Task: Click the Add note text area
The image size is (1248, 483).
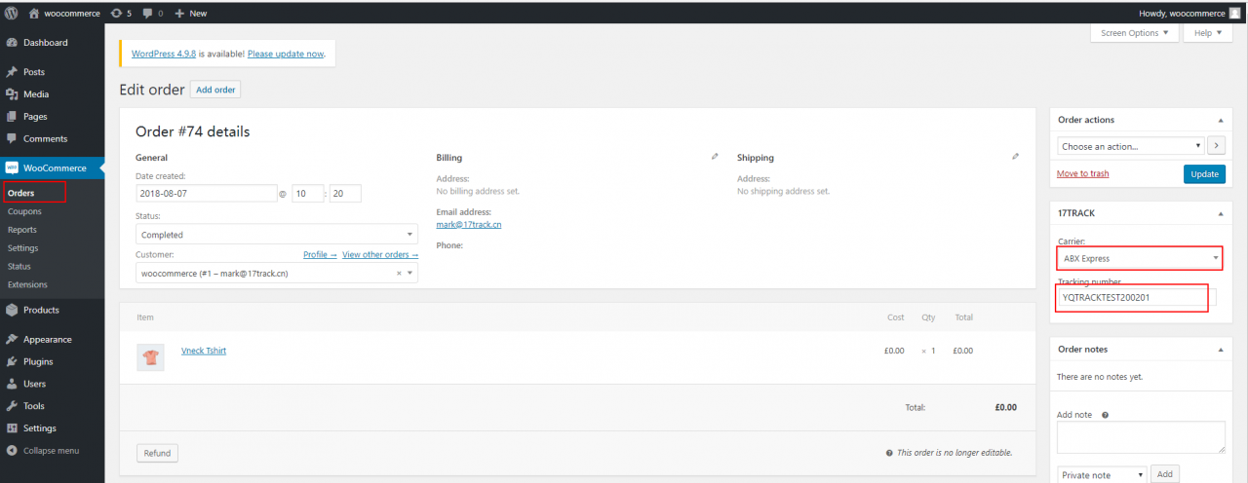Action: 1141,437
